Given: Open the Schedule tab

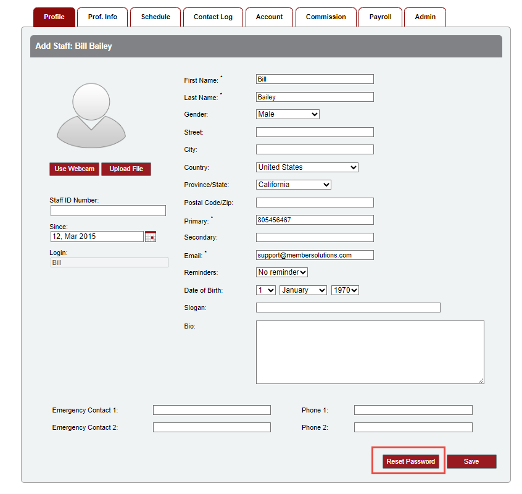Looking at the screenshot, I should point(155,17).
